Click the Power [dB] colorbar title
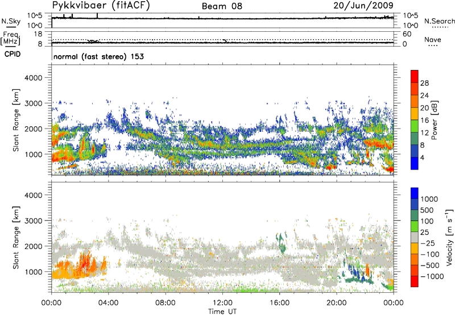 click(x=435, y=120)
